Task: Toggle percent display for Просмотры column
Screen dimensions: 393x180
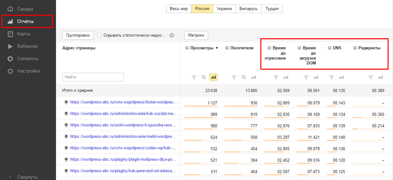Action: [x=203, y=77]
